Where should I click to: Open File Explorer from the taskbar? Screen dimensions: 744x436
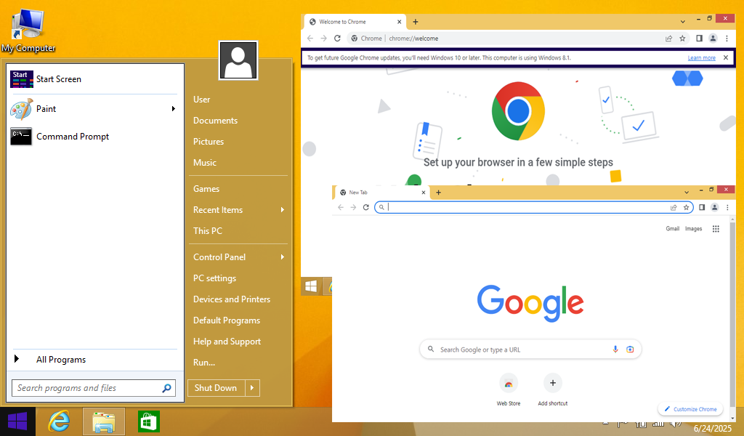tap(104, 421)
